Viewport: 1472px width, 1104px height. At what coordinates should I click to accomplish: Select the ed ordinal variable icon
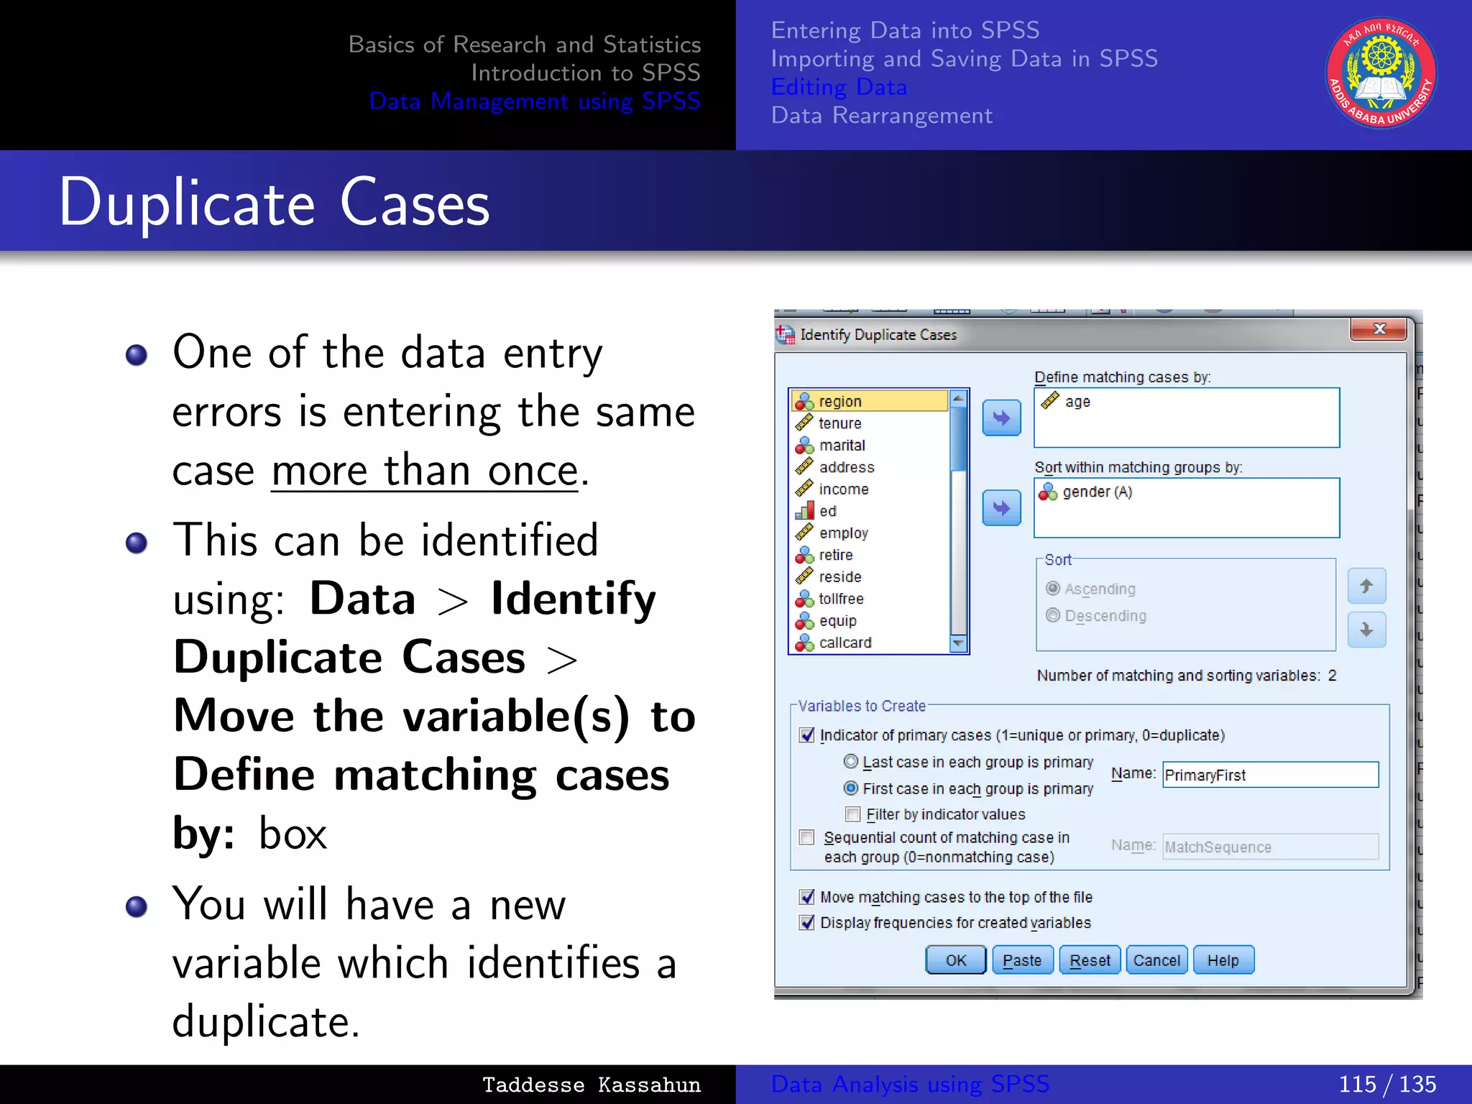coord(804,511)
